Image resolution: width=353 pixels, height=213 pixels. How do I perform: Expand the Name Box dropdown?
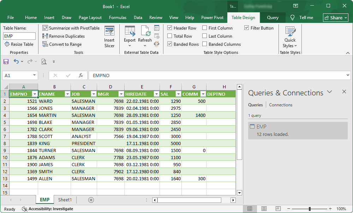coord(34,75)
